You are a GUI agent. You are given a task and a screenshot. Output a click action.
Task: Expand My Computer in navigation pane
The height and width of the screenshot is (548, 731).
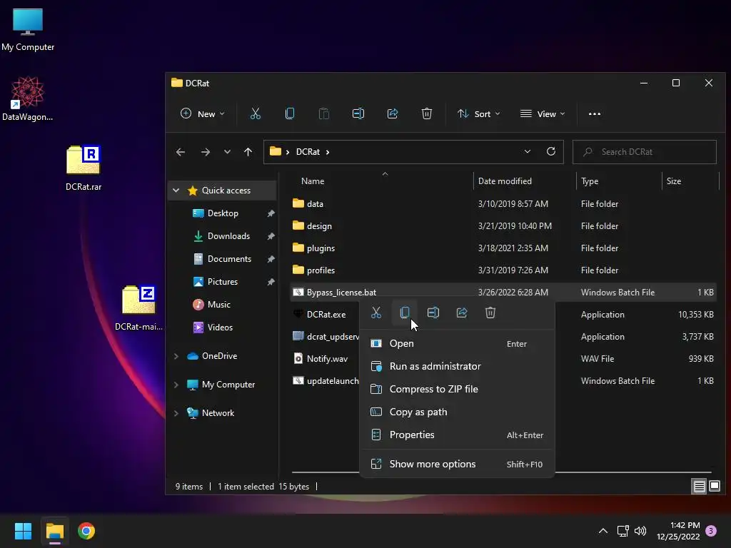click(x=176, y=385)
